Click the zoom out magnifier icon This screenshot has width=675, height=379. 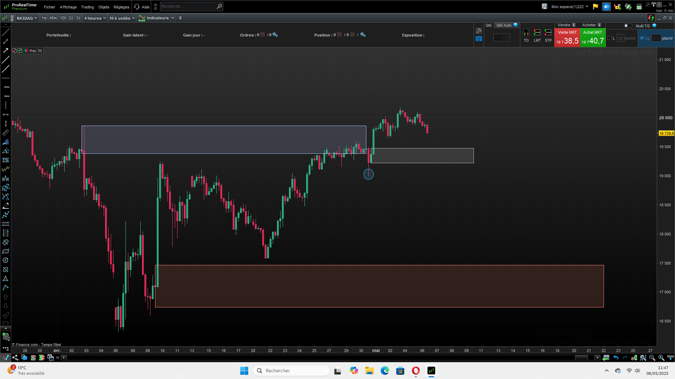652,358
